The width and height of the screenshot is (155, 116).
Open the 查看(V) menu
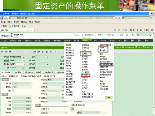pyautogui.click(x=16, y=22)
